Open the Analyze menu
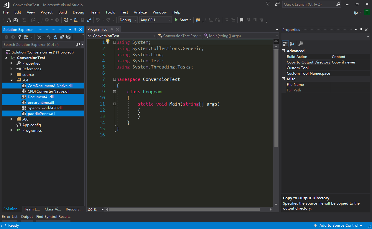 point(140,12)
